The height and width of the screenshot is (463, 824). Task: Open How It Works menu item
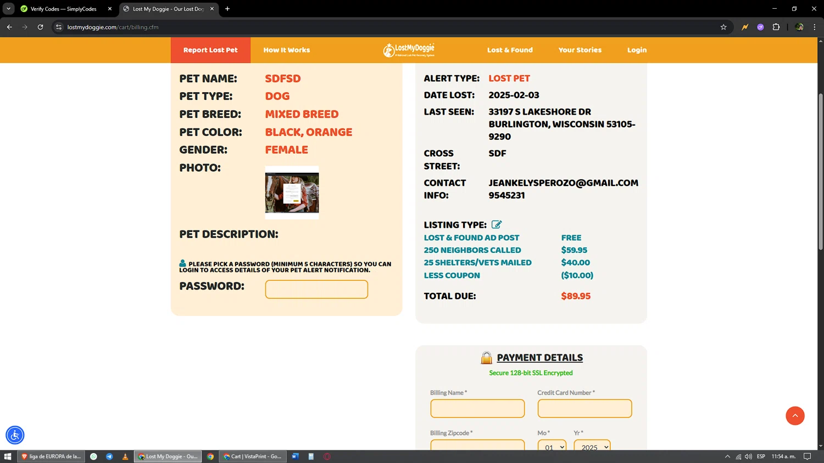(x=287, y=50)
